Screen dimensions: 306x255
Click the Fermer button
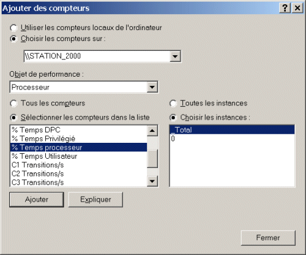(x=268, y=238)
